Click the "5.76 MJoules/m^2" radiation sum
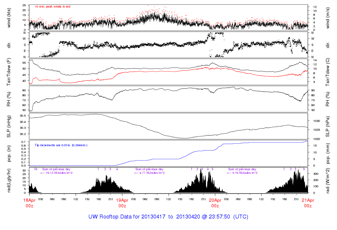 tap(246, 173)
